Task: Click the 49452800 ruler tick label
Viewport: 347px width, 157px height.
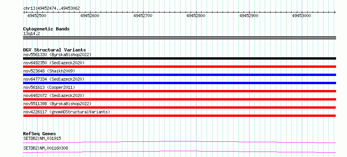Action: coord(196,16)
